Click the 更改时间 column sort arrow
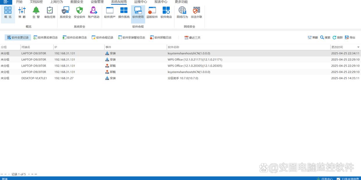 [358, 47]
